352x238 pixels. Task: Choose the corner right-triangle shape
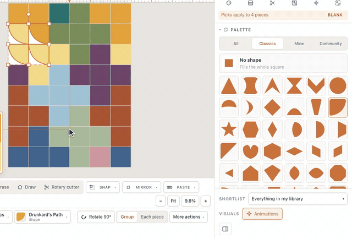coord(229,151)
